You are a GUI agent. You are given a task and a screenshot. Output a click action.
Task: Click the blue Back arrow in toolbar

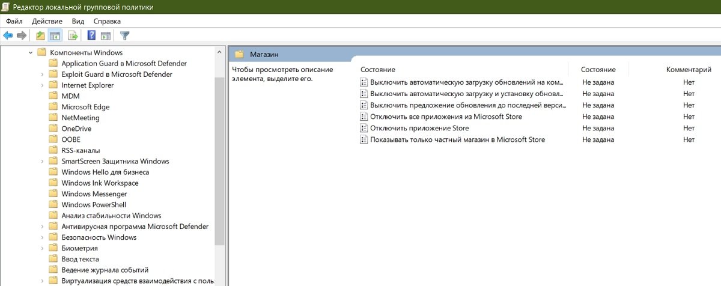click(8, 35)
